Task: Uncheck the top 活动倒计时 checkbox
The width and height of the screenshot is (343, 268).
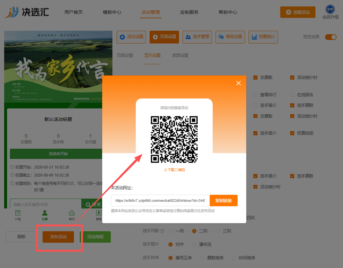Action: 292,77
